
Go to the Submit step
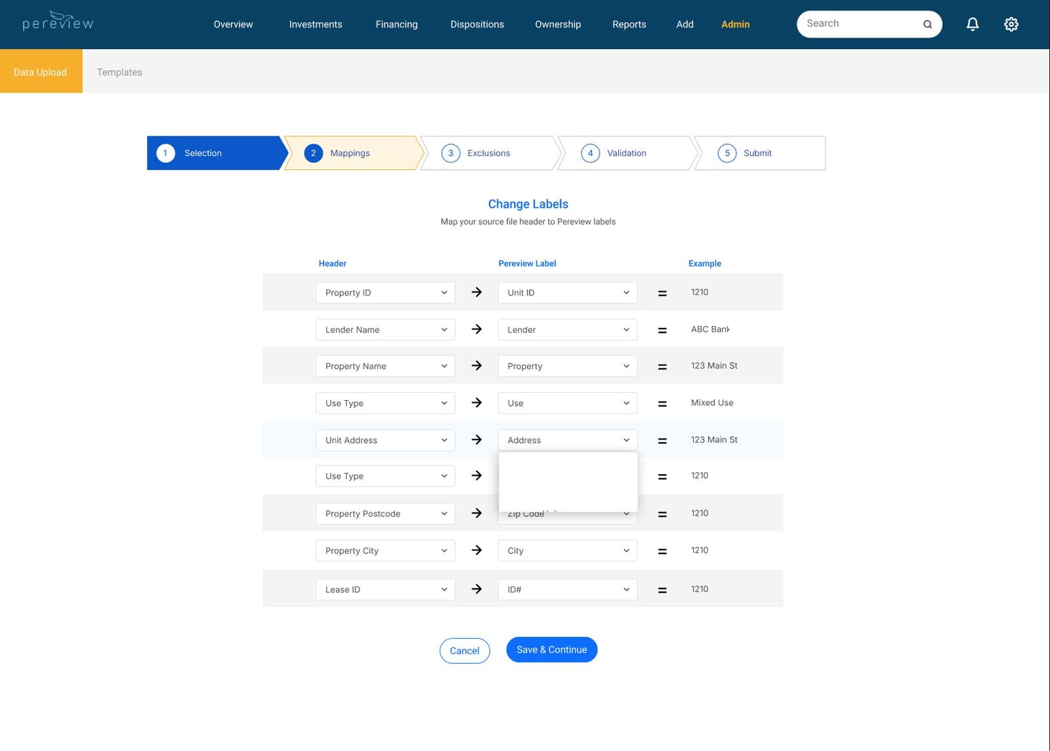click(x=760, y=153)
